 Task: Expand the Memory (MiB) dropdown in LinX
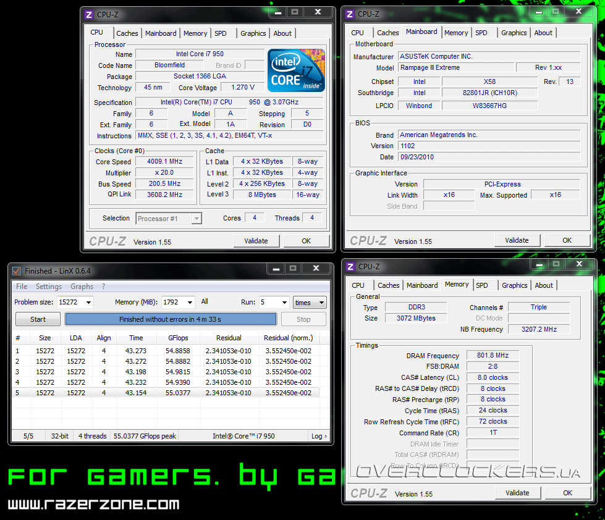tap(190, 303)
